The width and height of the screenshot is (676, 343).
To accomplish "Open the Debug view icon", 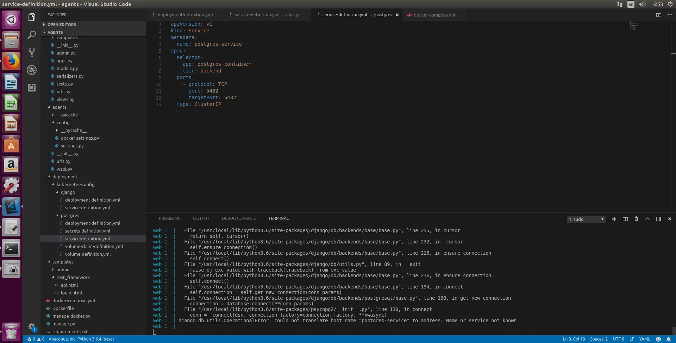I will click(x=32, y=70).
